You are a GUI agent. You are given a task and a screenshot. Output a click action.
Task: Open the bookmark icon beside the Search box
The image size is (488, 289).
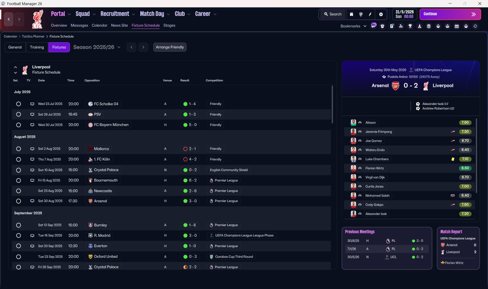(352, 14)
